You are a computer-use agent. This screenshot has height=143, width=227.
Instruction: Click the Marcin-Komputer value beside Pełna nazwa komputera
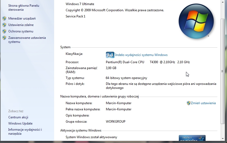coord(118,109)
